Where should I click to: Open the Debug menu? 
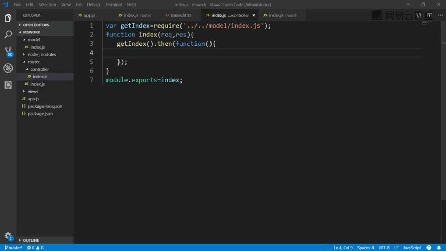(x=93, y=5)
